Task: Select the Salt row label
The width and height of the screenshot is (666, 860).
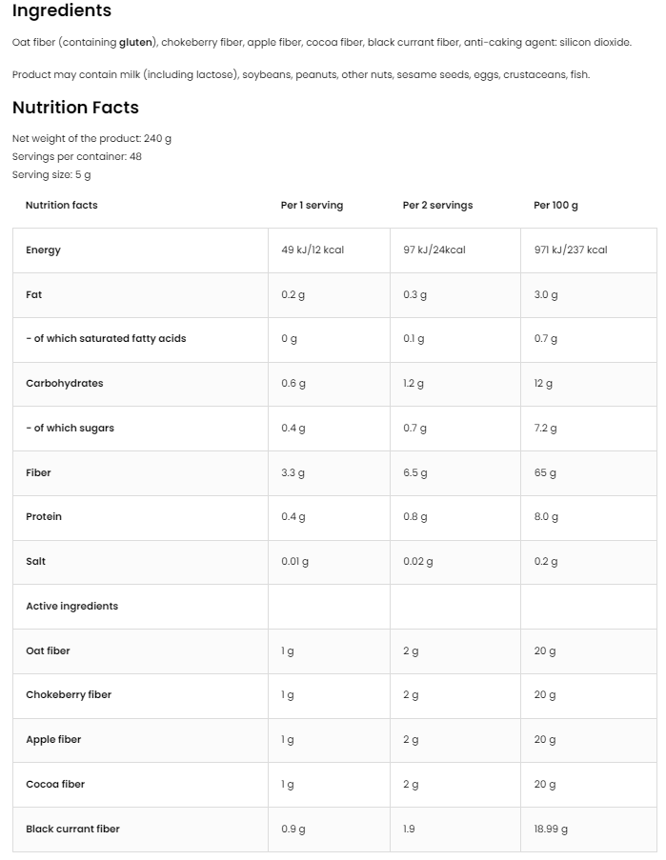Action: point(35,562)
